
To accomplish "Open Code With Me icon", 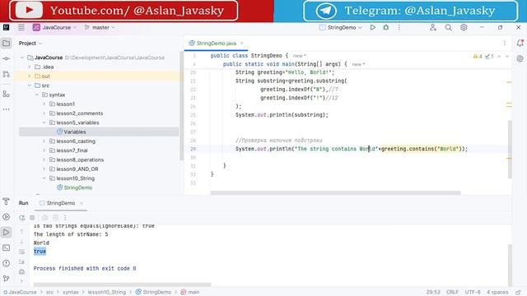I will click(x=433, y=27).
